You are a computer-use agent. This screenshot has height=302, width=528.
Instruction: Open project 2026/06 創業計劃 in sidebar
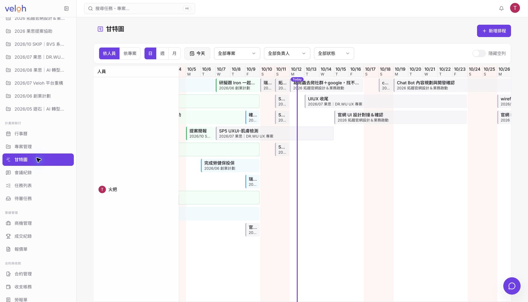tap(38, 96)
